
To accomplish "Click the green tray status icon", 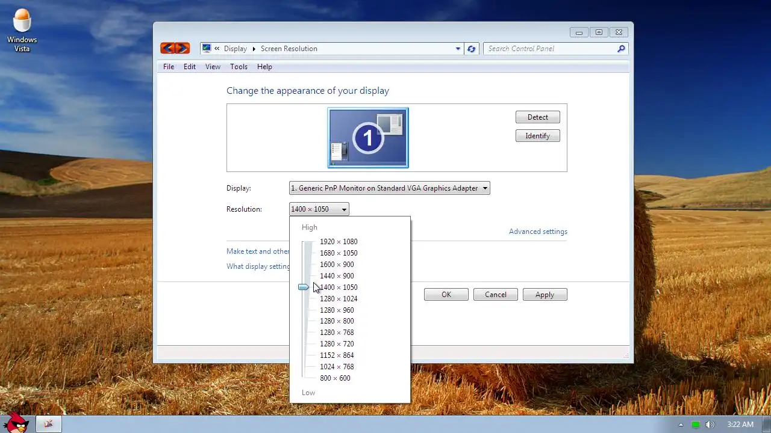I will click(x=695, y=425).
